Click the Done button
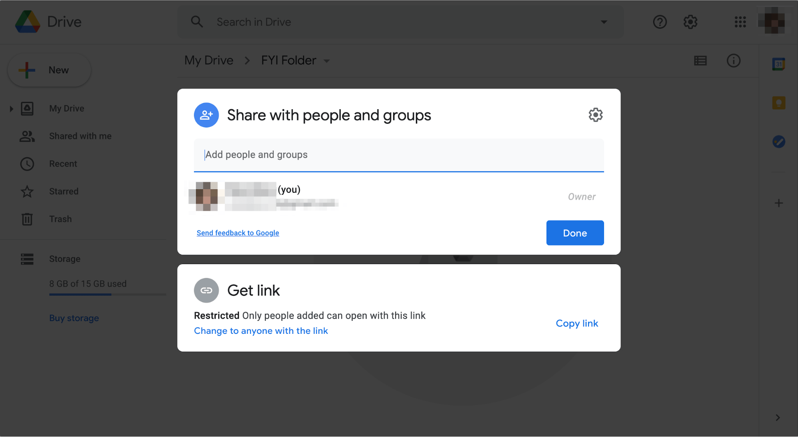 (575, 233)
